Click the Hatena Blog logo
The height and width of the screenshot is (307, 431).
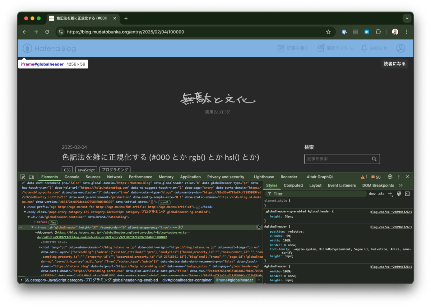tap(49, 48)
